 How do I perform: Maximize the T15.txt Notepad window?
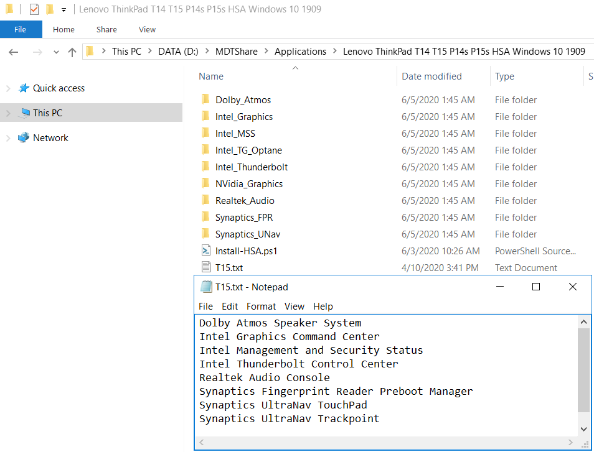coord(536,287)
